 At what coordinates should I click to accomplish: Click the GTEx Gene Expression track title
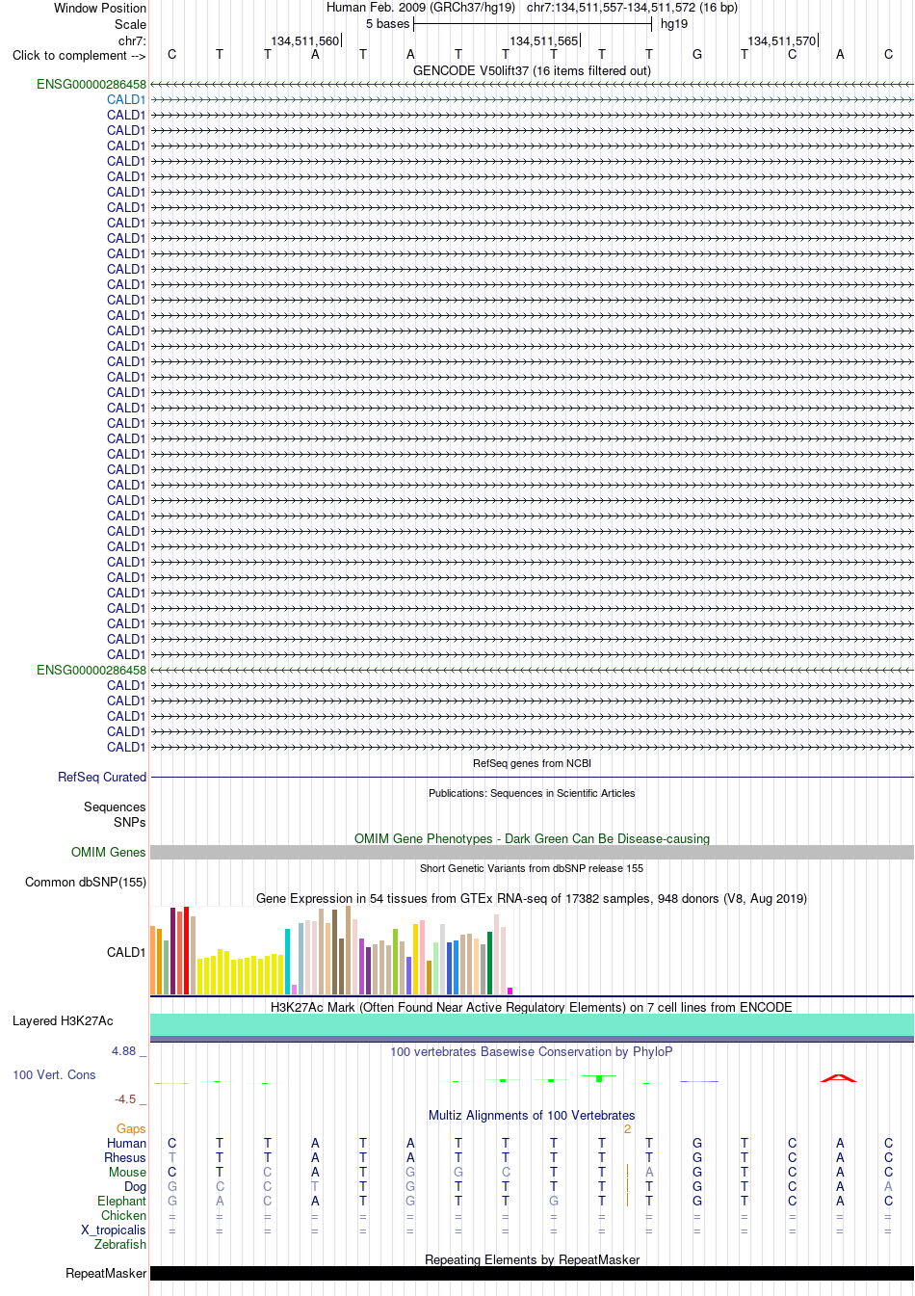[532, 898]
